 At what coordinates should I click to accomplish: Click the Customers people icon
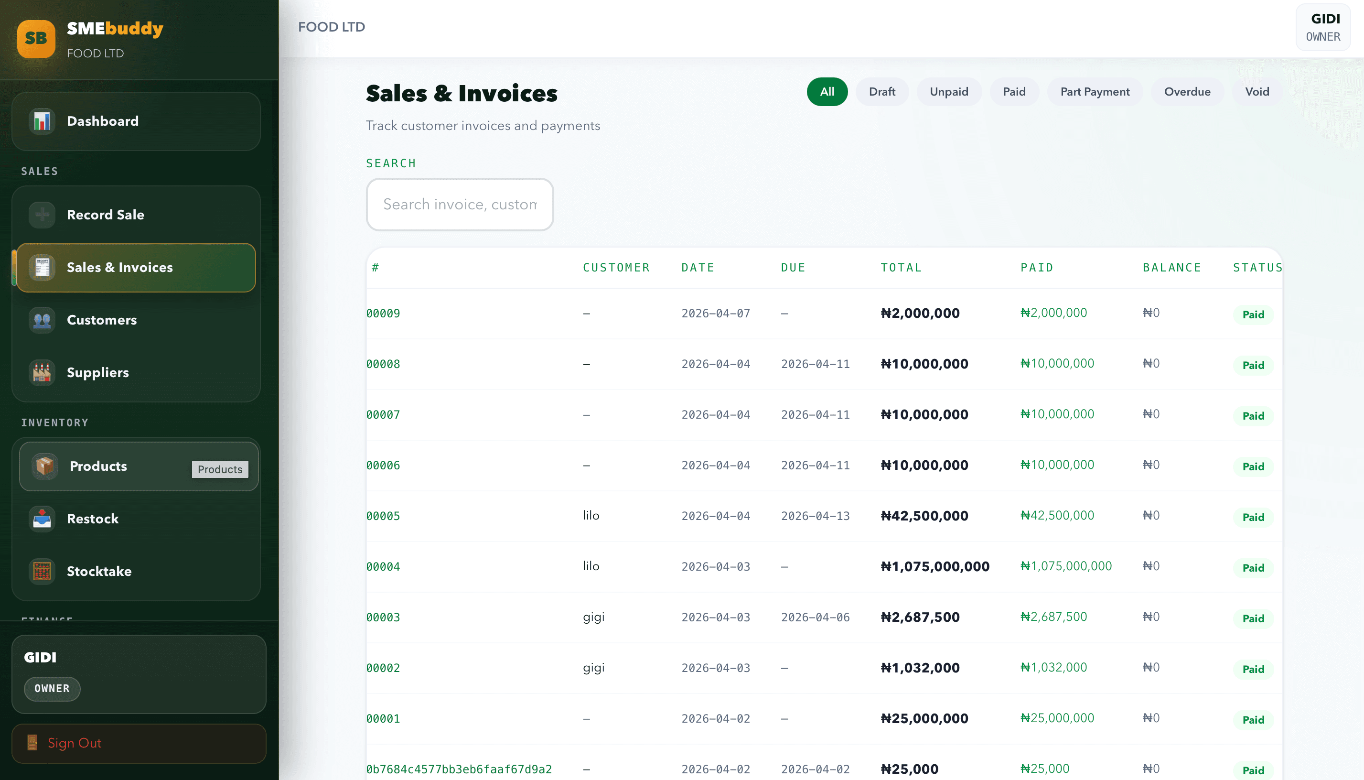pos(42,320)
